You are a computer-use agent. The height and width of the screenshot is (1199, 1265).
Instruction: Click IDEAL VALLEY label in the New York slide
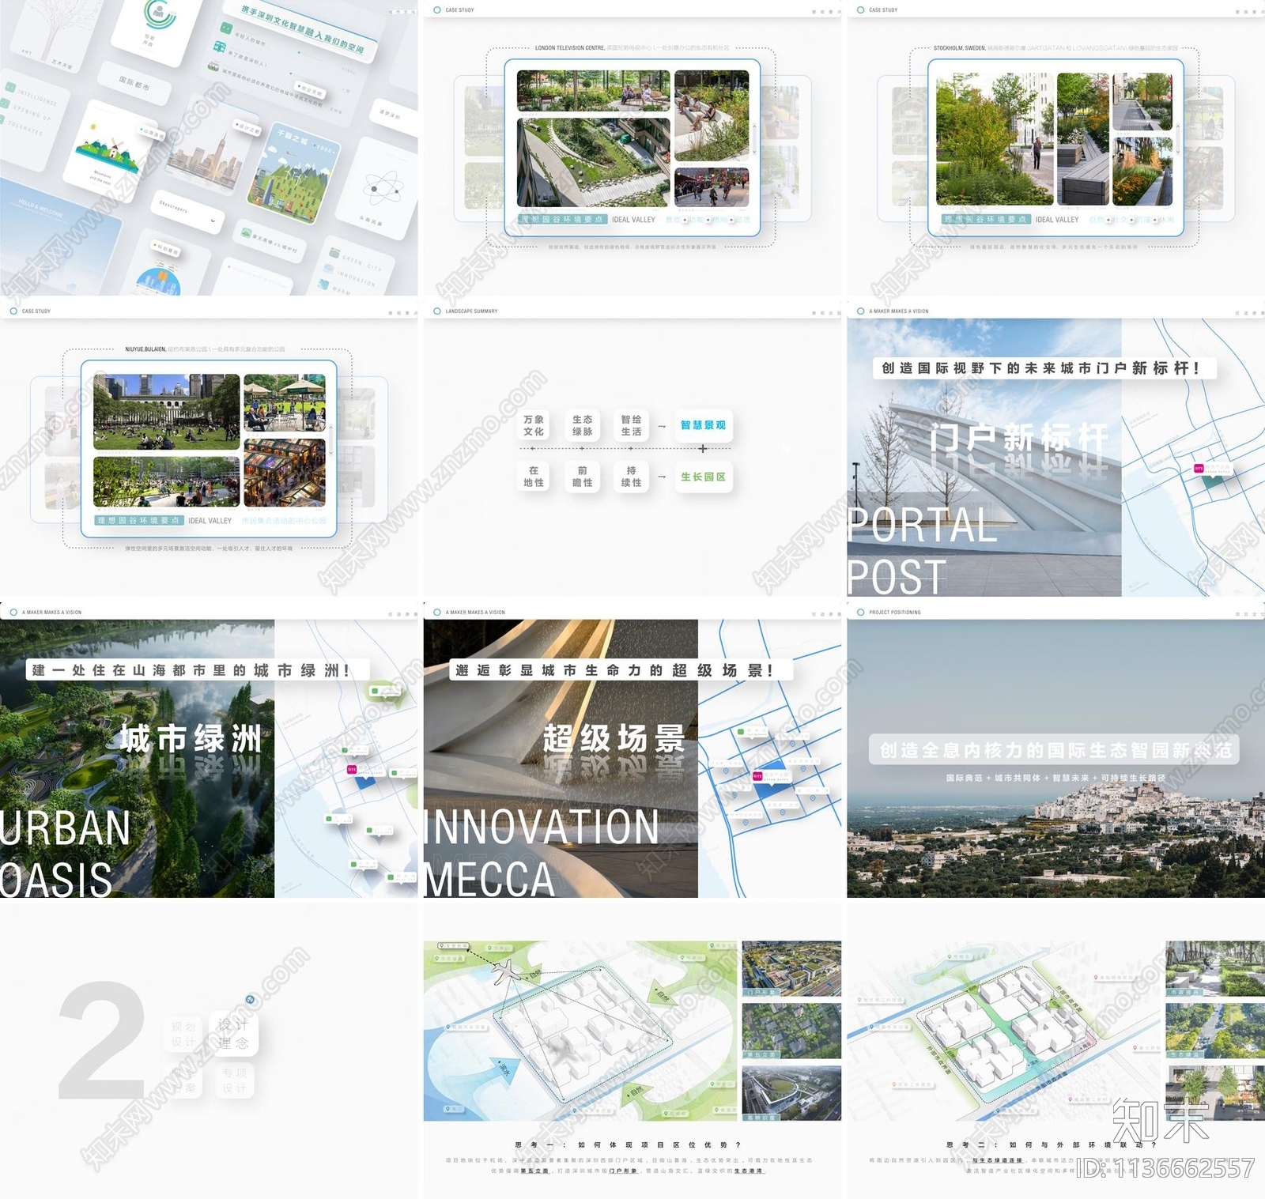click(x=210, y=521)
